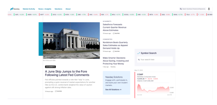Click the Symbol Search chart-arrow icon

tap(138, 53)
